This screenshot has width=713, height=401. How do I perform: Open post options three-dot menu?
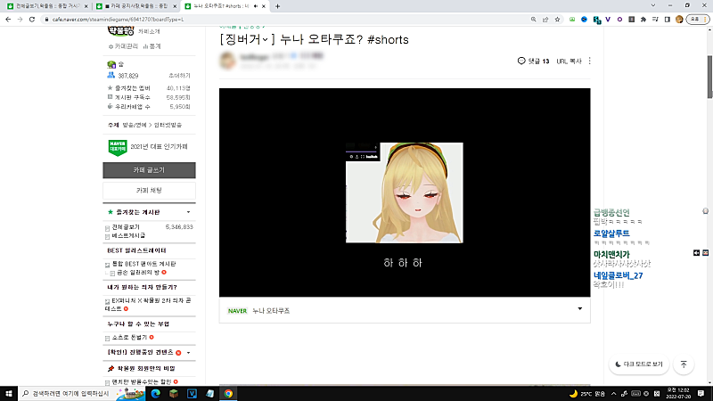[590, 61]
